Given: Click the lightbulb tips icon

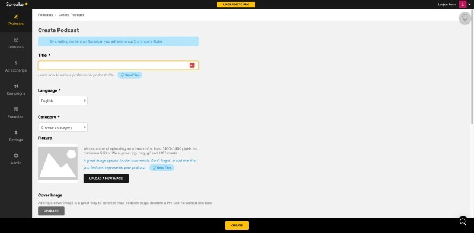Looking at the screenshot, I should (465, 18).
